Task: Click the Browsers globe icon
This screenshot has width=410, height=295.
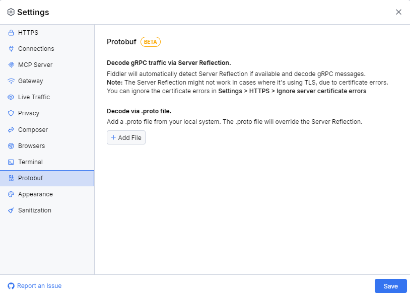Action: pos(11,145)
